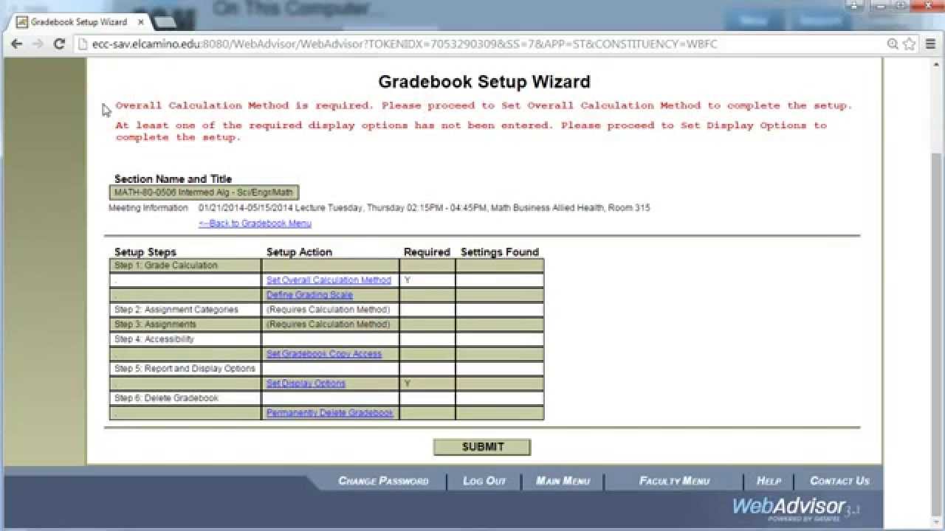The height and width of the screenshot is (531, 945).
Task: Click the SUBMIT button
Action: tap(482, 447)
